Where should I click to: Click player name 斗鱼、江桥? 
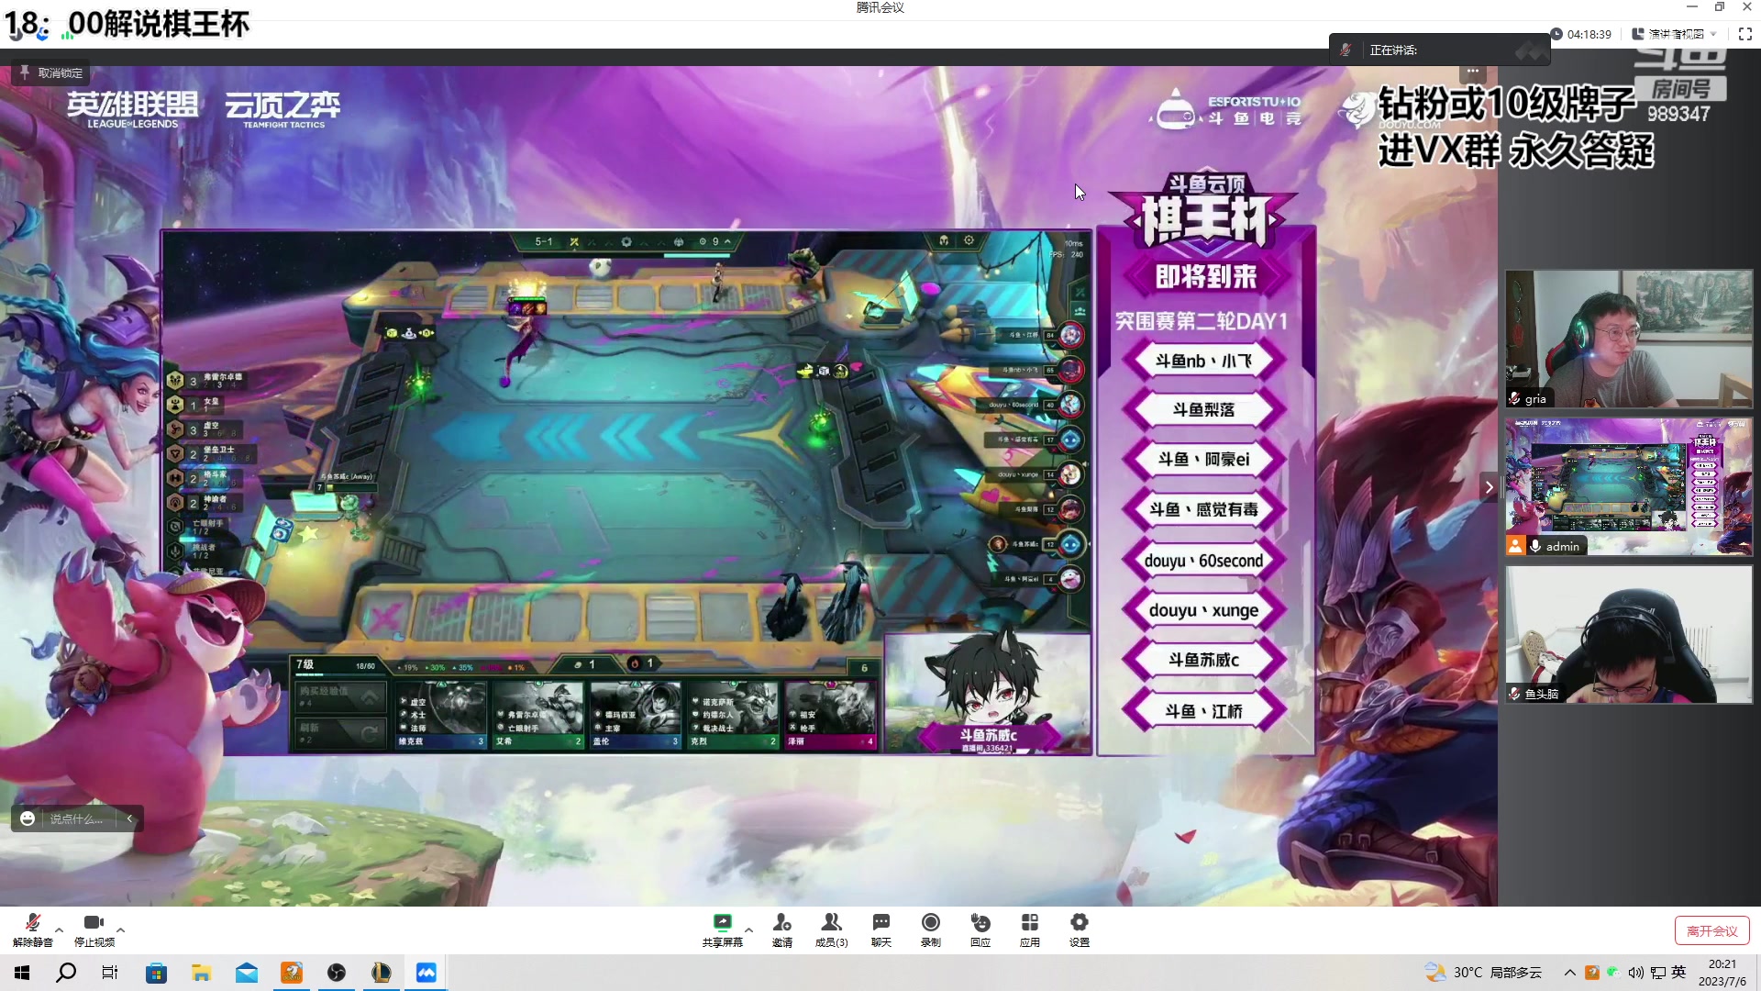1204,711
